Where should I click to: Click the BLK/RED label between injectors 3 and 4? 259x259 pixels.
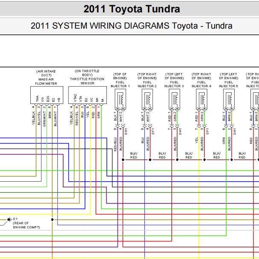click(x=188, y=156)
